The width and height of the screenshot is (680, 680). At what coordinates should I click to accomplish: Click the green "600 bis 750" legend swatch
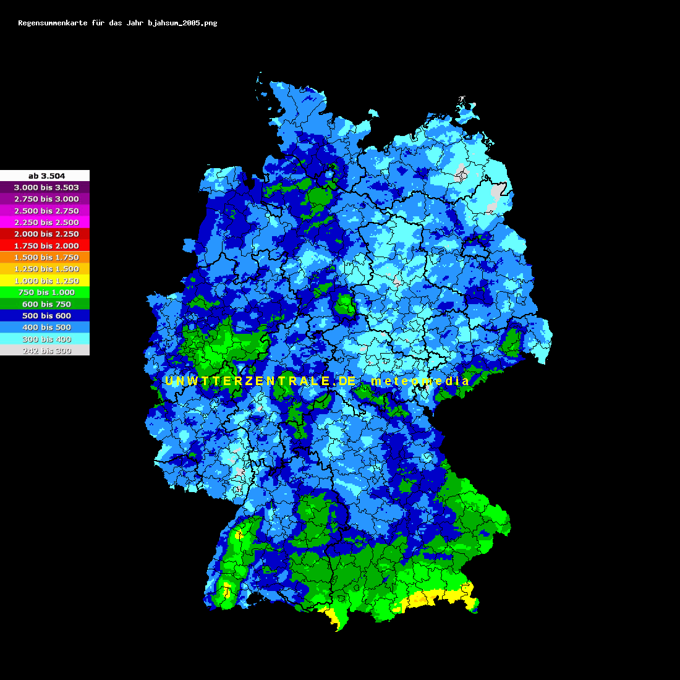coord(45,304)
